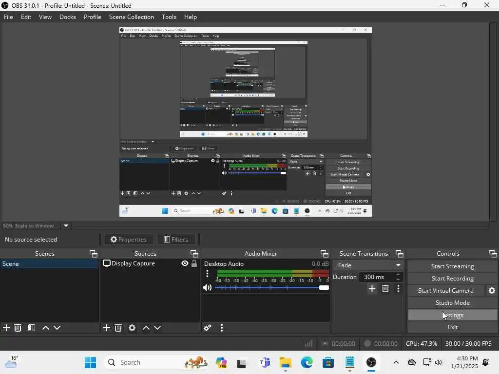Toggle Studio Mode

pos(452,303)
